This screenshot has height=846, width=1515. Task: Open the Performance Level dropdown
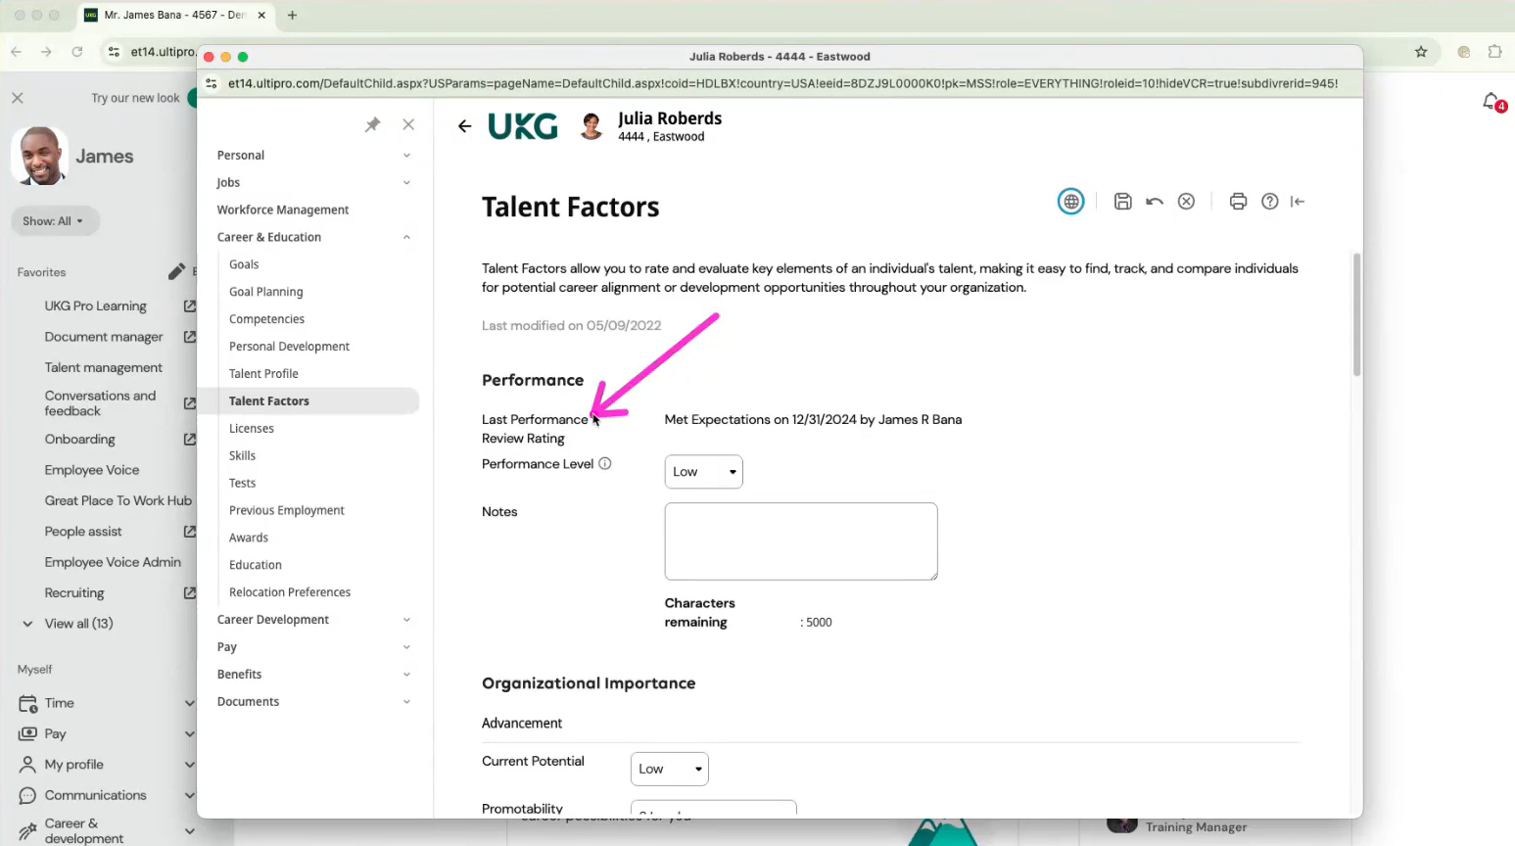703,472
